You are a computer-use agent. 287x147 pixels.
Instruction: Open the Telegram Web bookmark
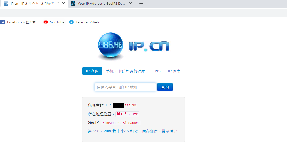coord(84,22)
